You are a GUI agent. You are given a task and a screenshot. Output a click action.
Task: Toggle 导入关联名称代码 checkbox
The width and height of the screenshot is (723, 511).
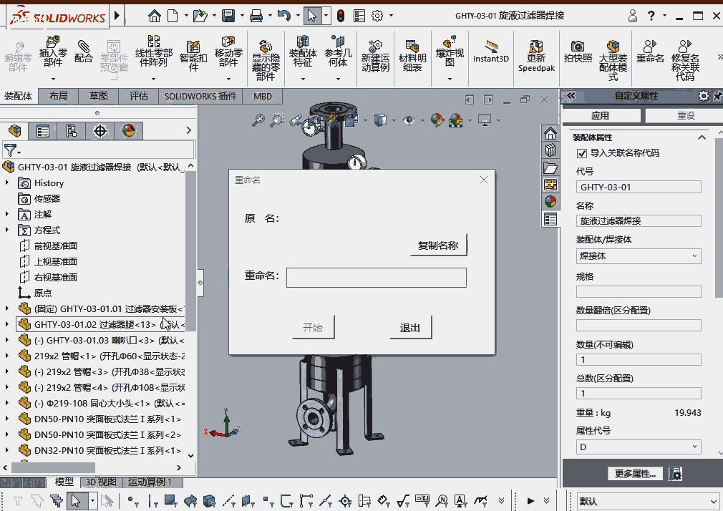click(x=582, y=153)
